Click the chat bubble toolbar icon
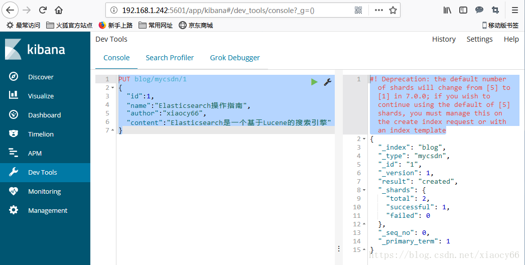The image size is (525, 265). click(479, 10)
